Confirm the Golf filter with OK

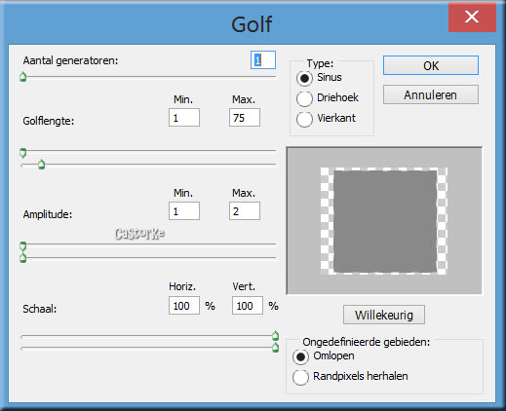[x=431, y=65]
